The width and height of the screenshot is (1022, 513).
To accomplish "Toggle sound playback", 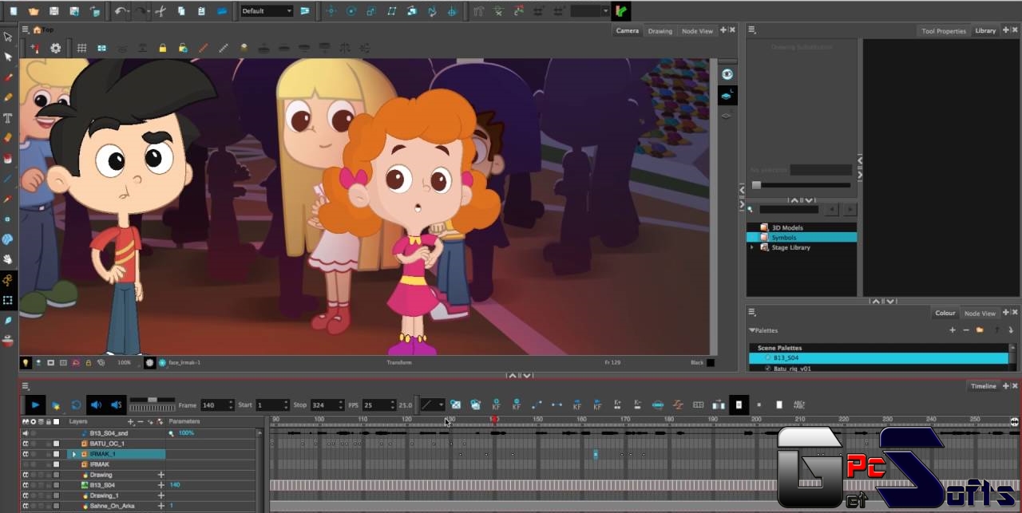I will tap(96, 405).
